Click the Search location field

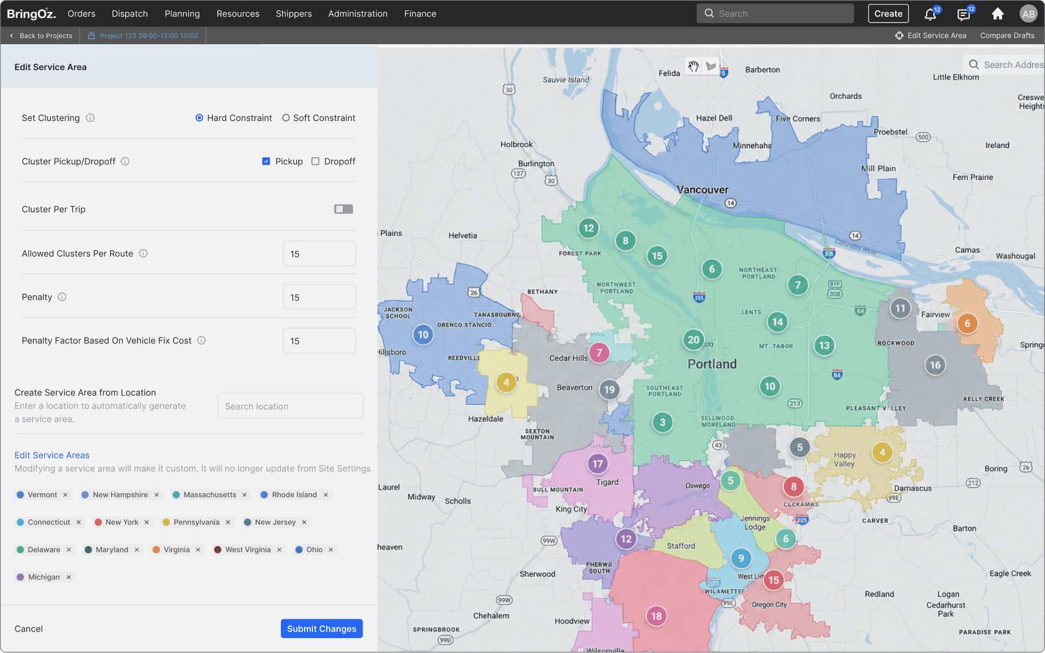290,406
